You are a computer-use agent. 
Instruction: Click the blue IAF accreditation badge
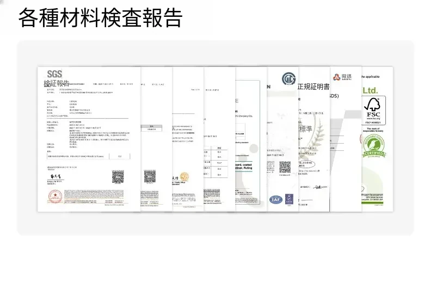276,200
